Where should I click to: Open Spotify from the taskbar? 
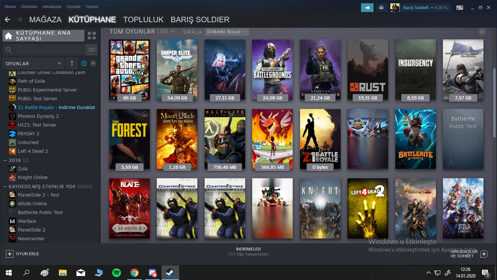117,273
